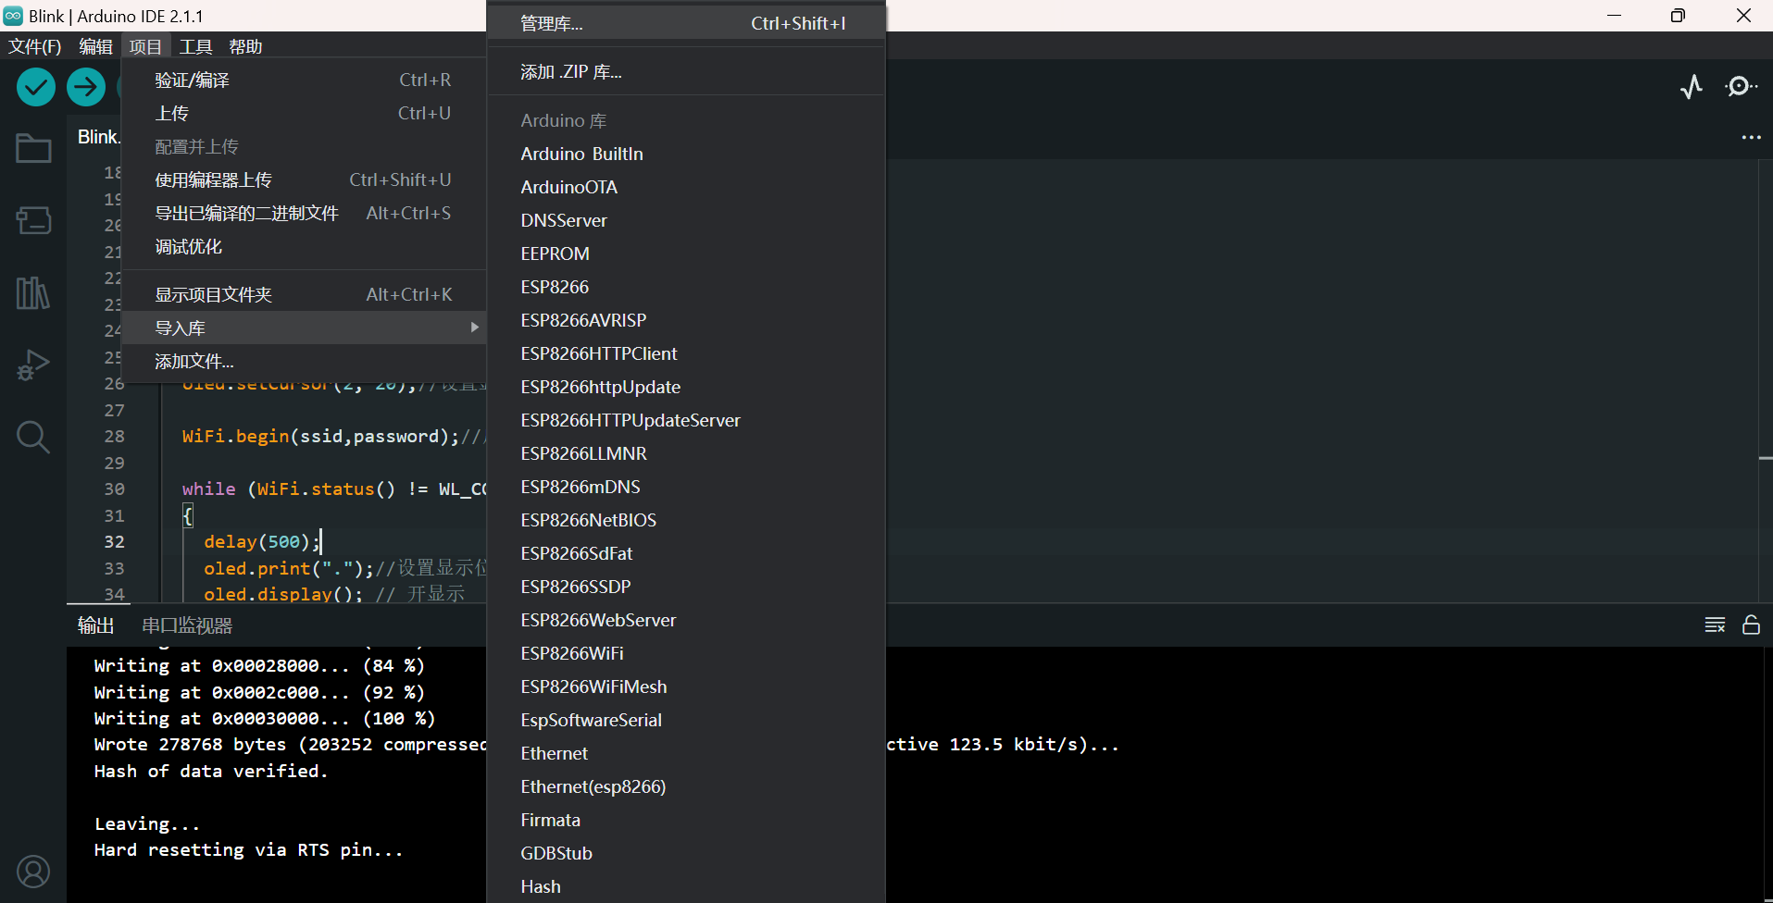Open the Serial Monitor magnifier icon
Screen dimensions: 1773x903
pos(1741,87)
